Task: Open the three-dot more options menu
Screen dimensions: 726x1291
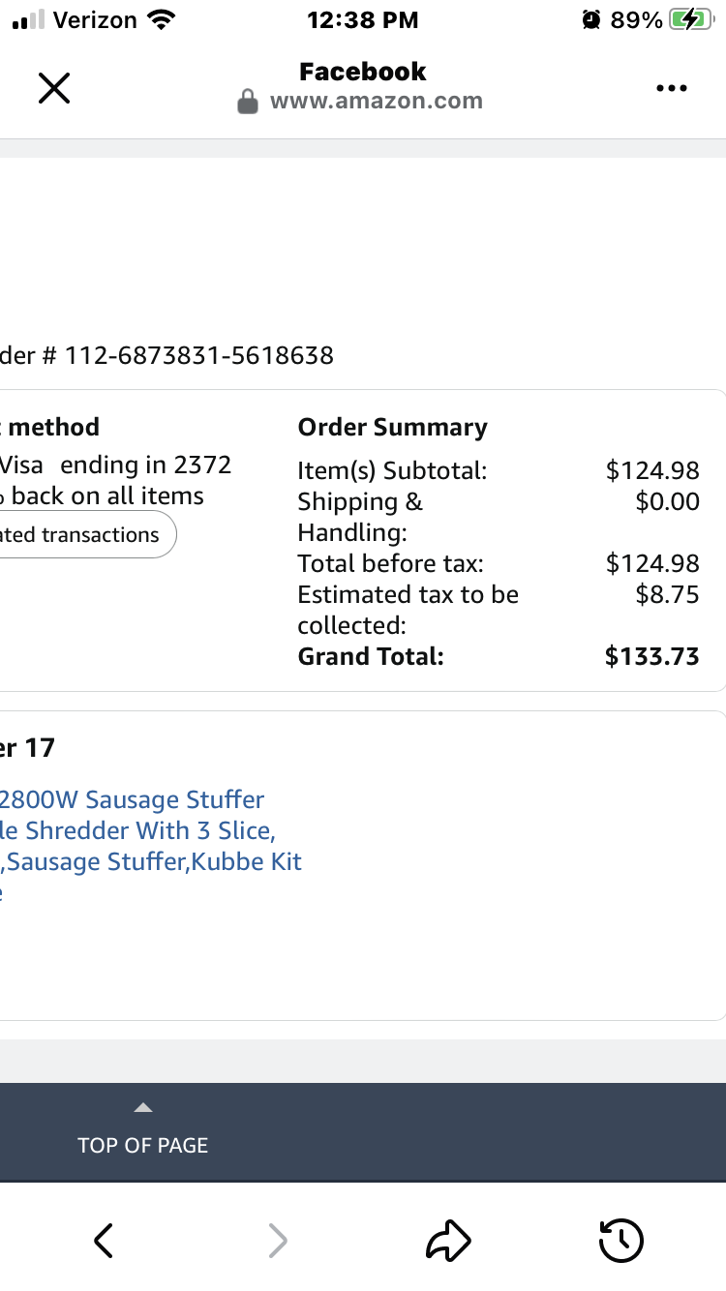Action: point(671,88)
